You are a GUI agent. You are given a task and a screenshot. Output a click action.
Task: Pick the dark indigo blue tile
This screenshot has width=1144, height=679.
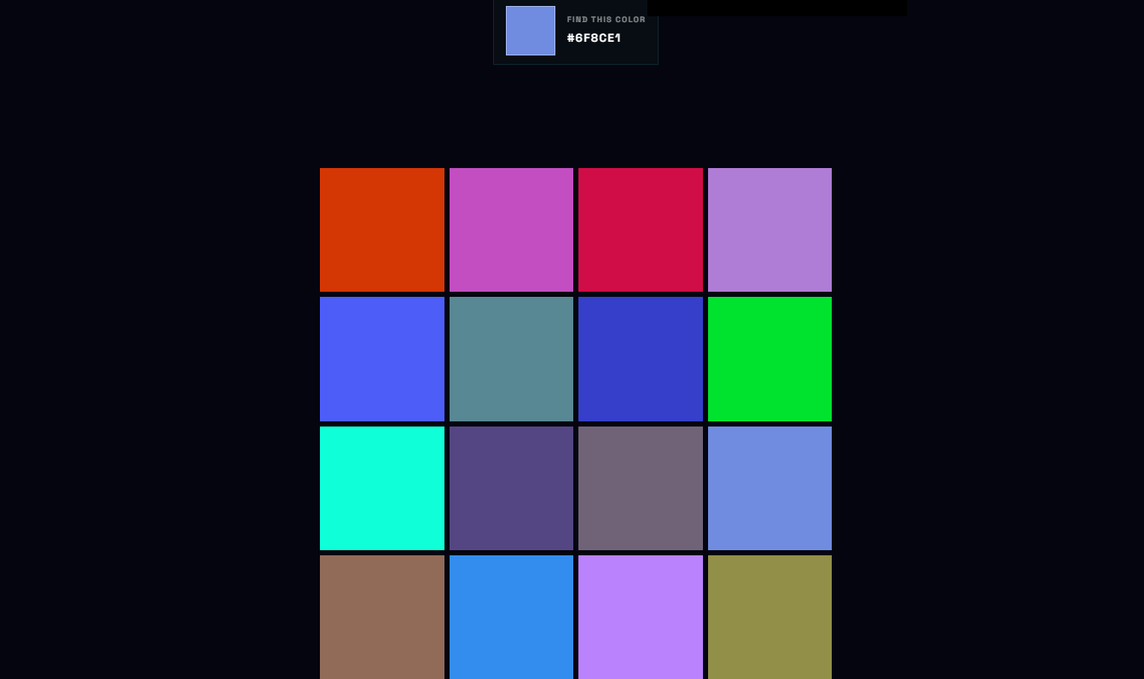(641, 359)
